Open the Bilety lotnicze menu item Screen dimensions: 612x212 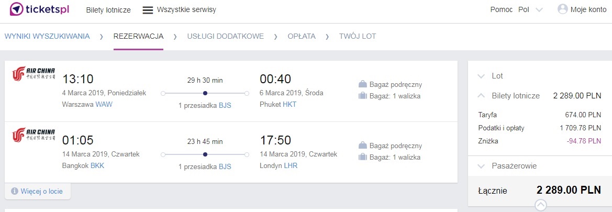(x=108, y=10)
